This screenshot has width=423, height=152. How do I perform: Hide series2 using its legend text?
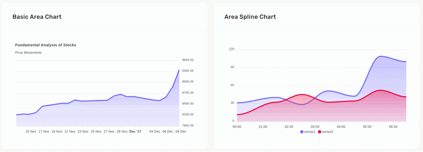pos(327,132)
